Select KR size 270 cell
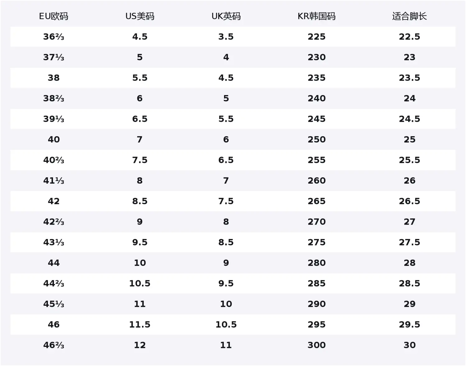The image size is (466, 366). coord(317,222)
